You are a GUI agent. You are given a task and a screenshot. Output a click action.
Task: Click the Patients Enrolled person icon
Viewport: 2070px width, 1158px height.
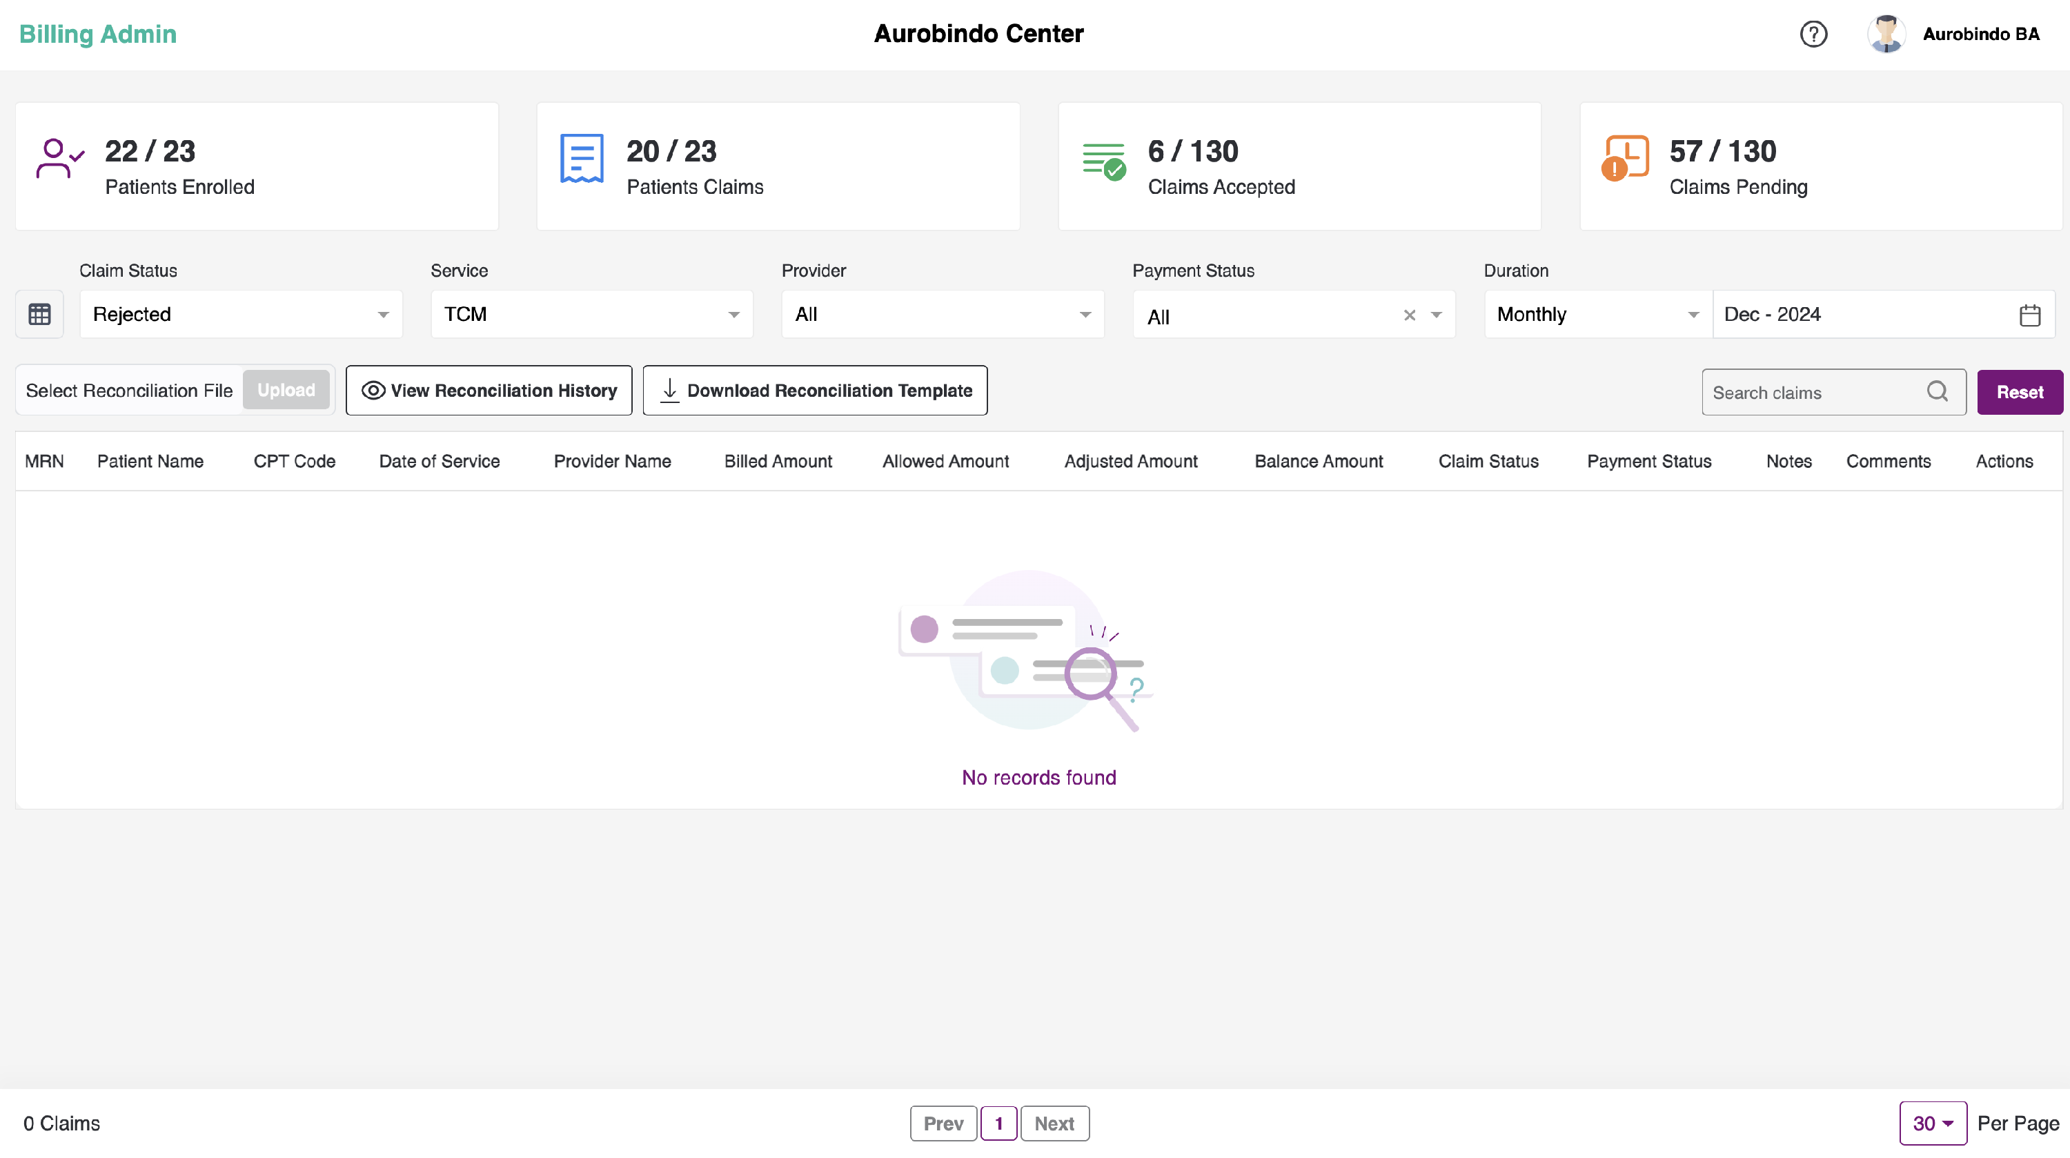(59, 158)
